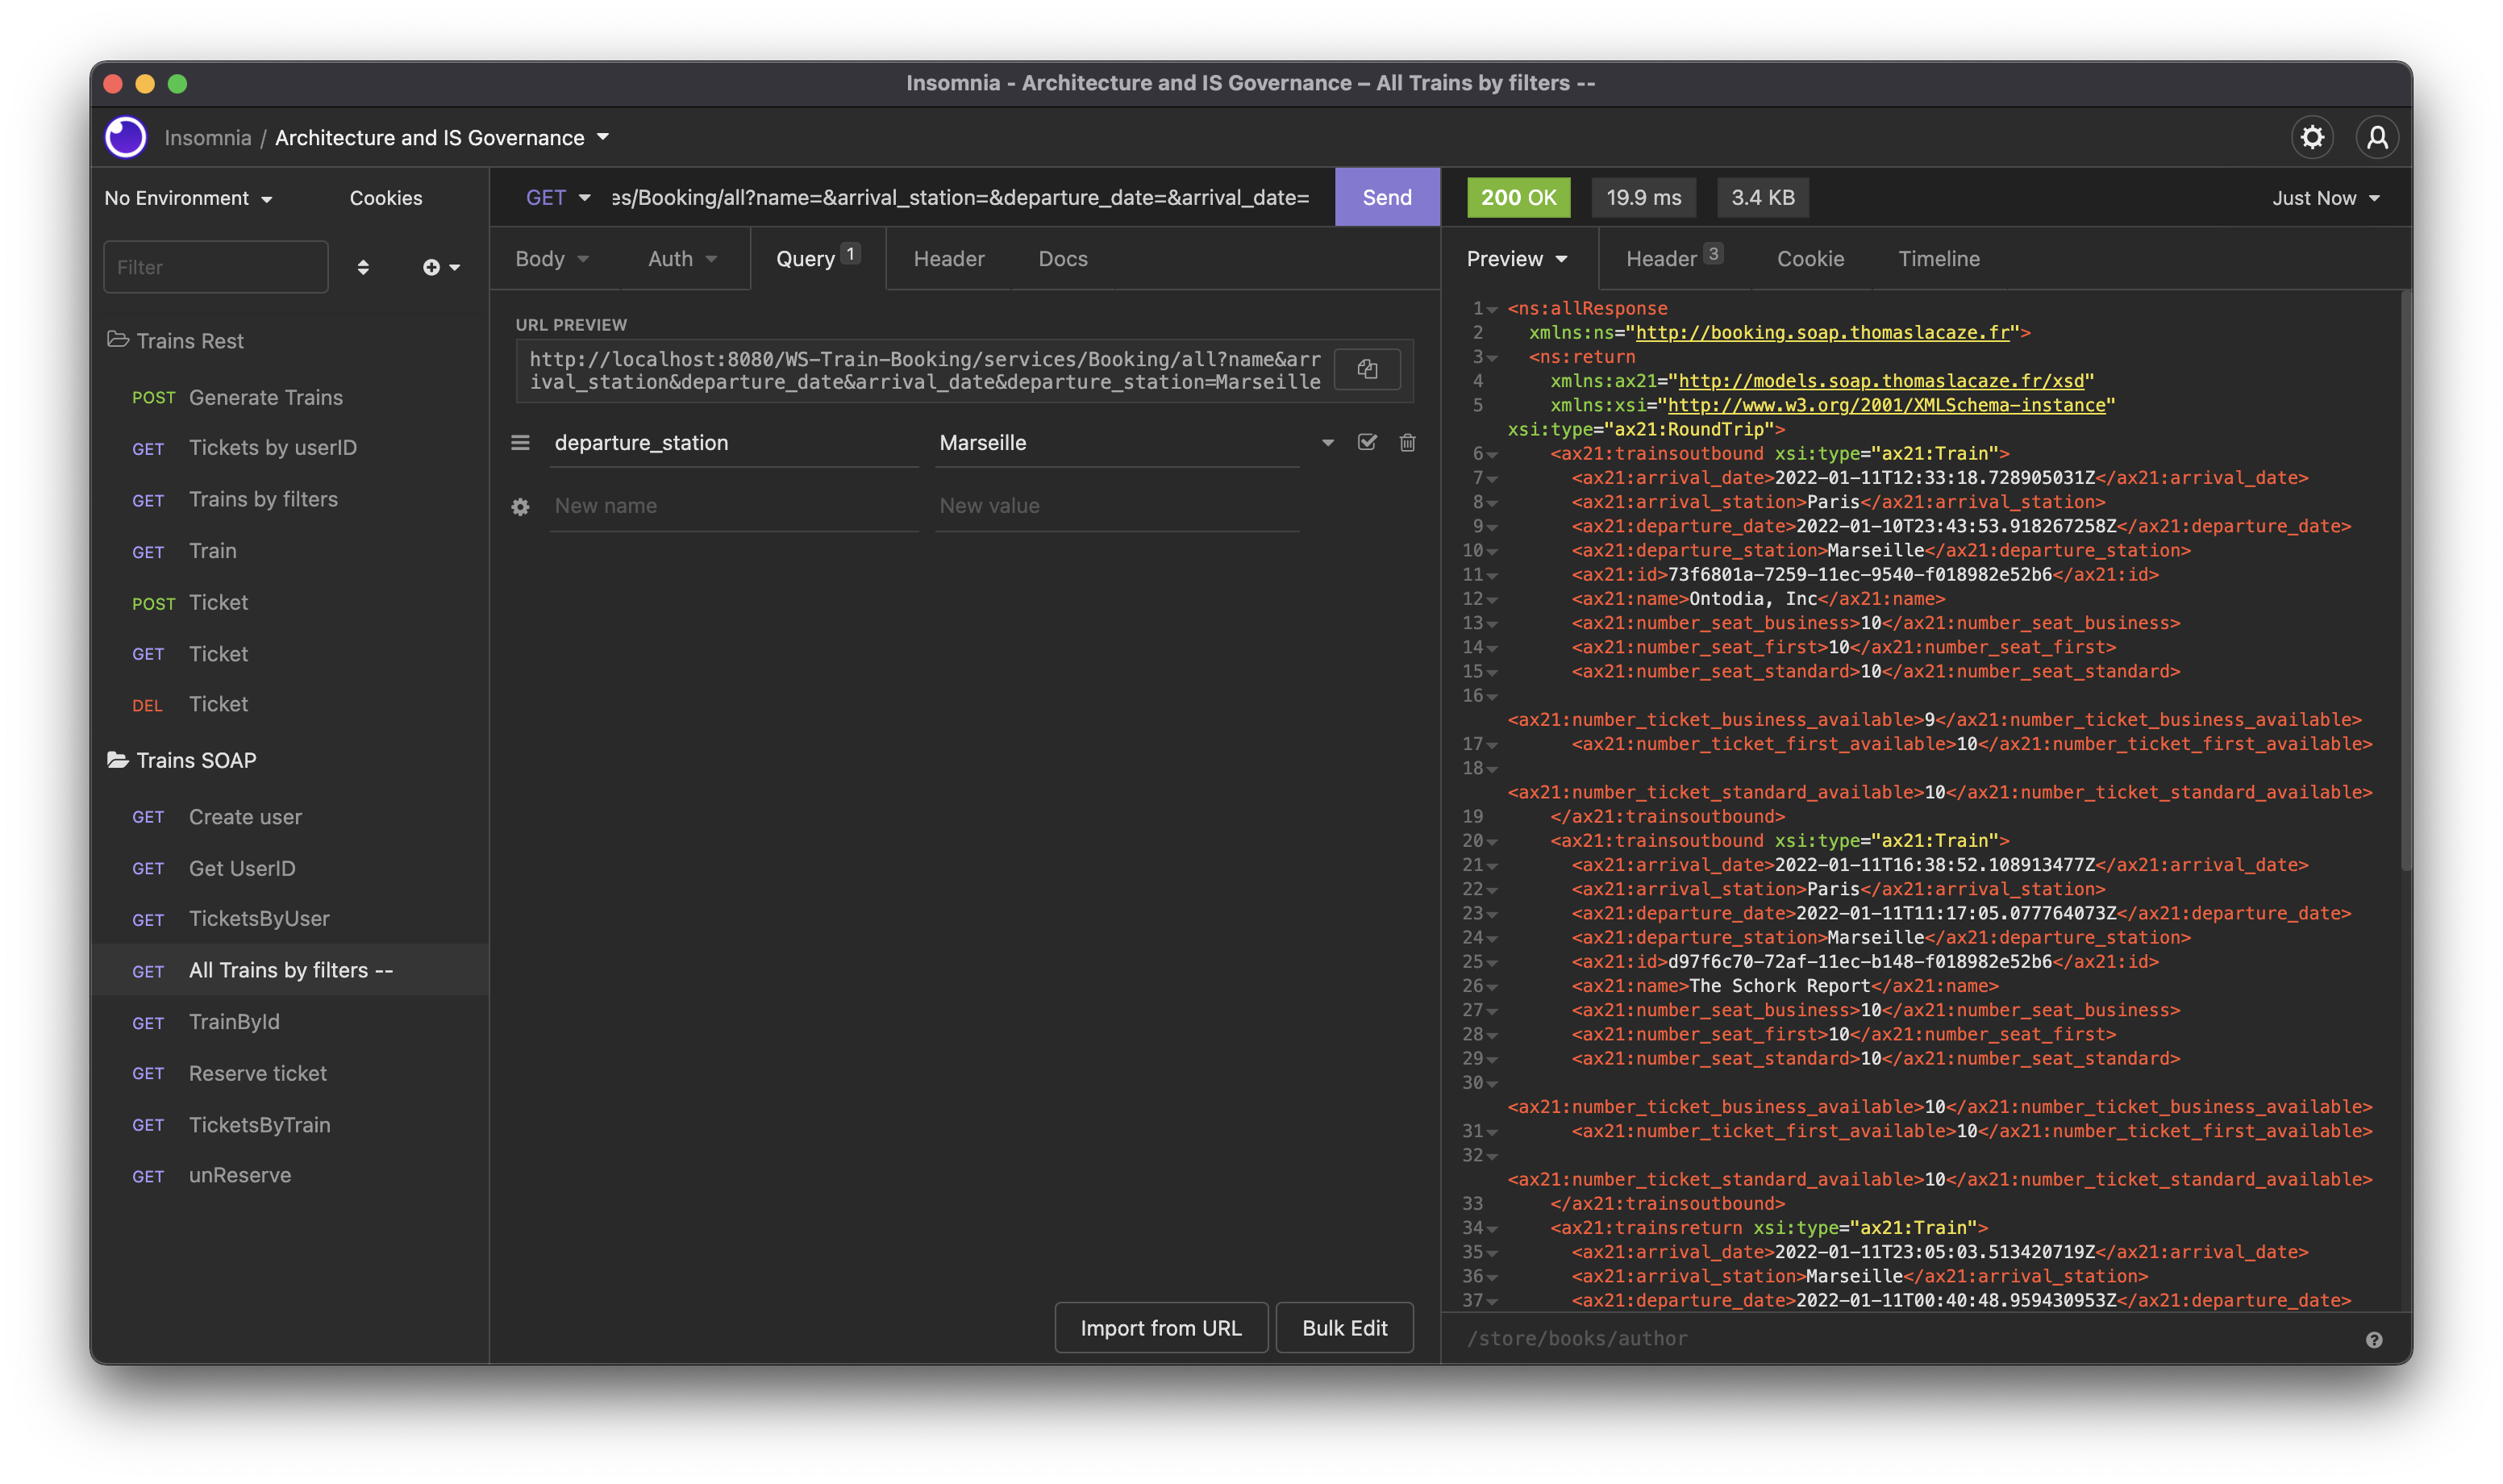Click the 3.4 KB response size
Screen dimensions: 2503x1484
click(x=1762, y=198)
